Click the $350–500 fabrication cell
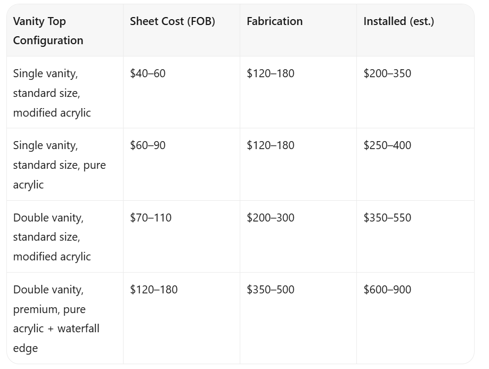489x369 pixels. (271, 290)
